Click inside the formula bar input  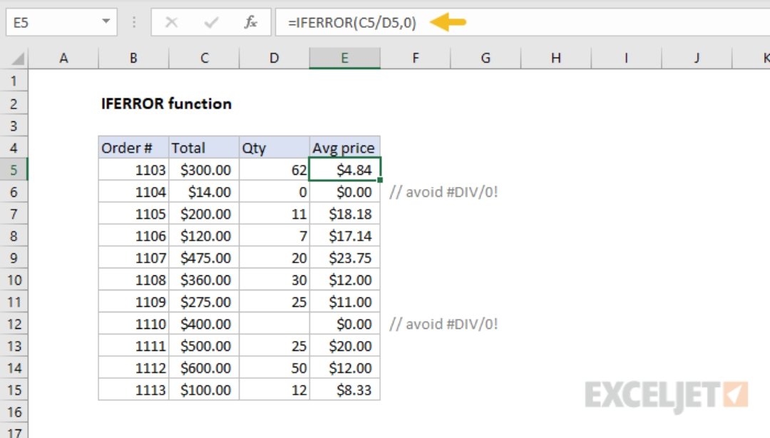point(570,23)
